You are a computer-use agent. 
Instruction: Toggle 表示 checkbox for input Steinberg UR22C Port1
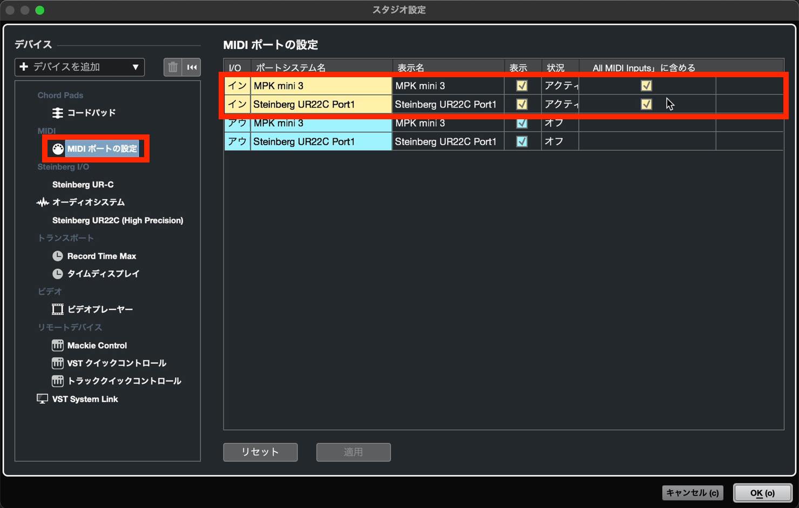522,104
